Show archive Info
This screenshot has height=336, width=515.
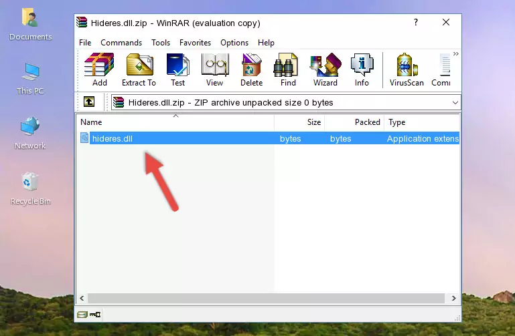pyautogui.click(x=362, y=69)
